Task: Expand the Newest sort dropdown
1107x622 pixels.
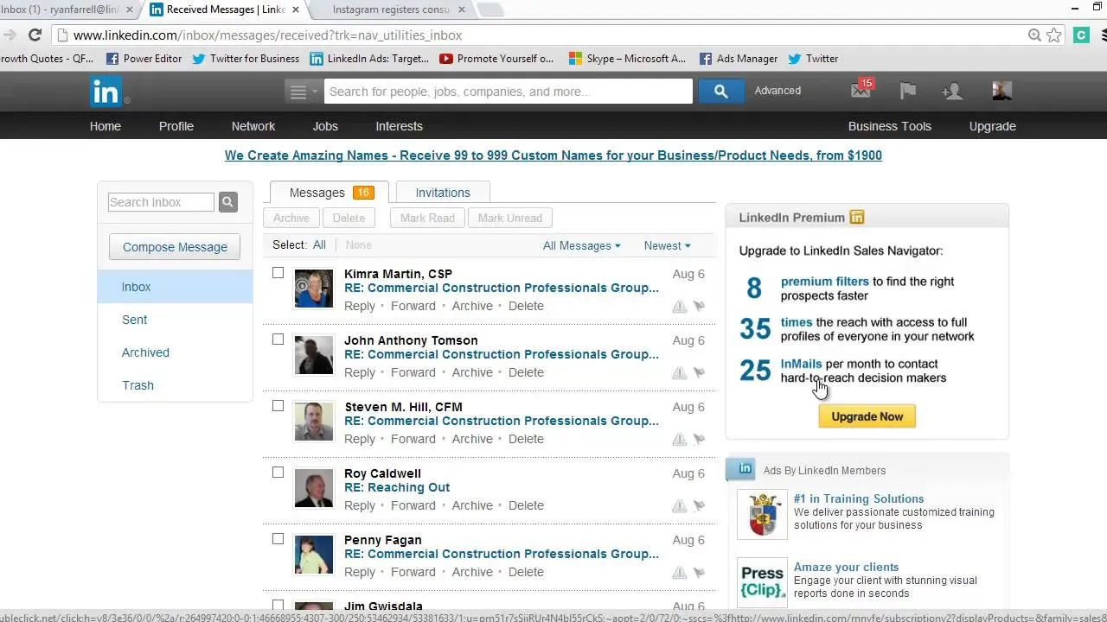Action: (667, 245)
